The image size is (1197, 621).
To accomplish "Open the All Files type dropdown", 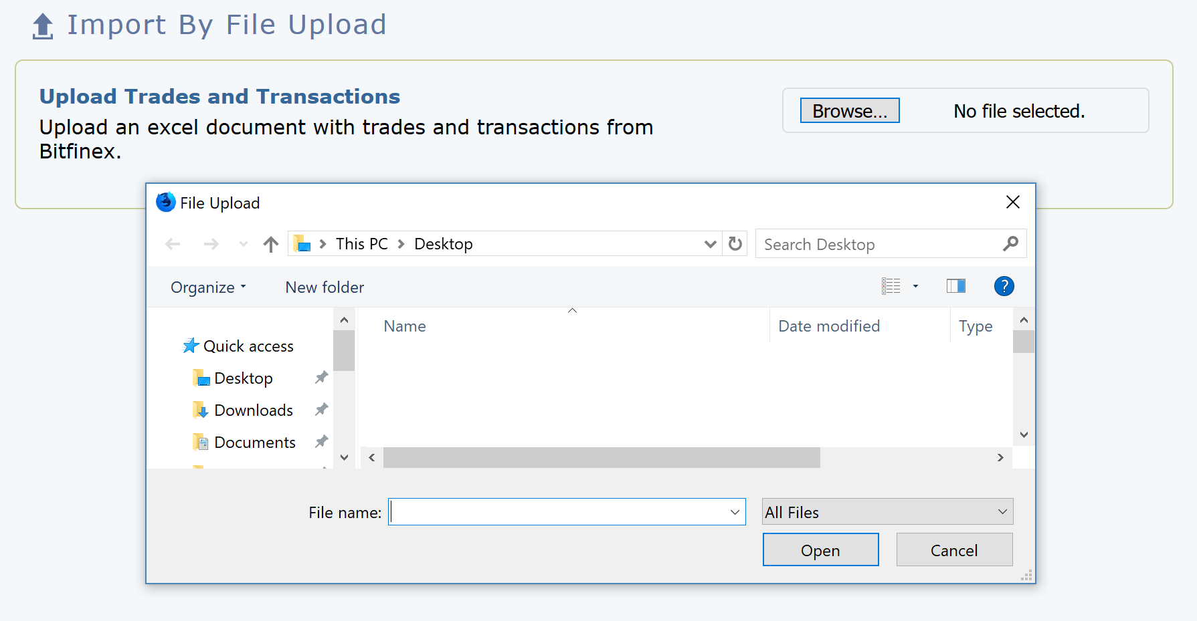I will (887, 512).
